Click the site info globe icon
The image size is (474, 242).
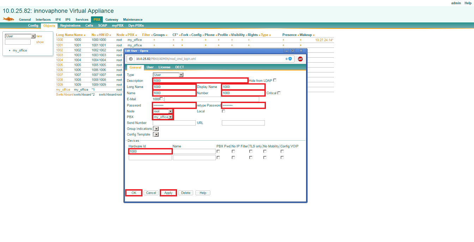[x=130, y=59]
